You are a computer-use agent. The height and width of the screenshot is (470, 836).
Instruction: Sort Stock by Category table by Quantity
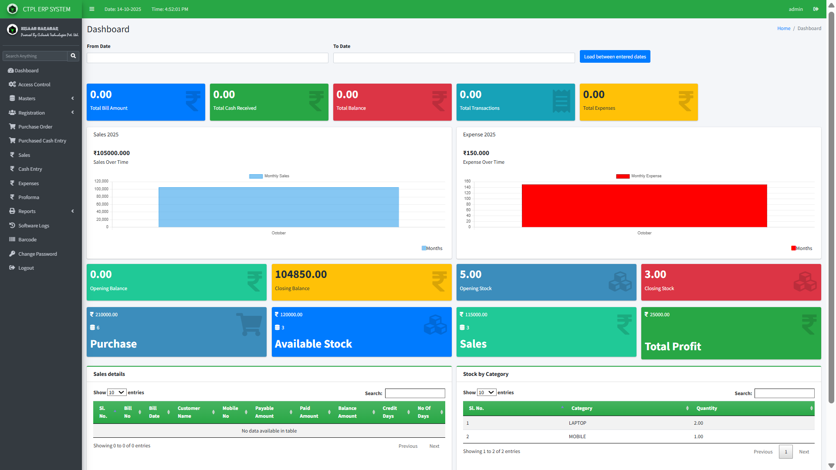click(x=754, y=409)
